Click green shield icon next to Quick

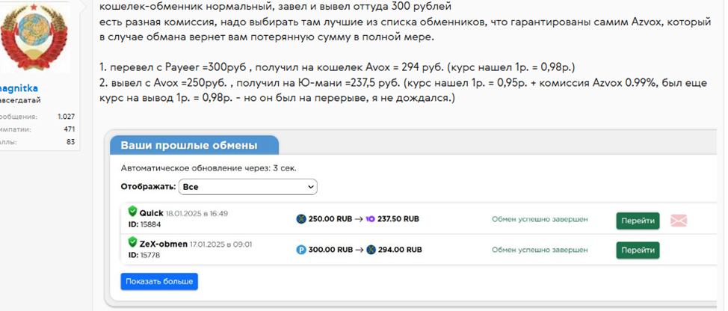133,212
